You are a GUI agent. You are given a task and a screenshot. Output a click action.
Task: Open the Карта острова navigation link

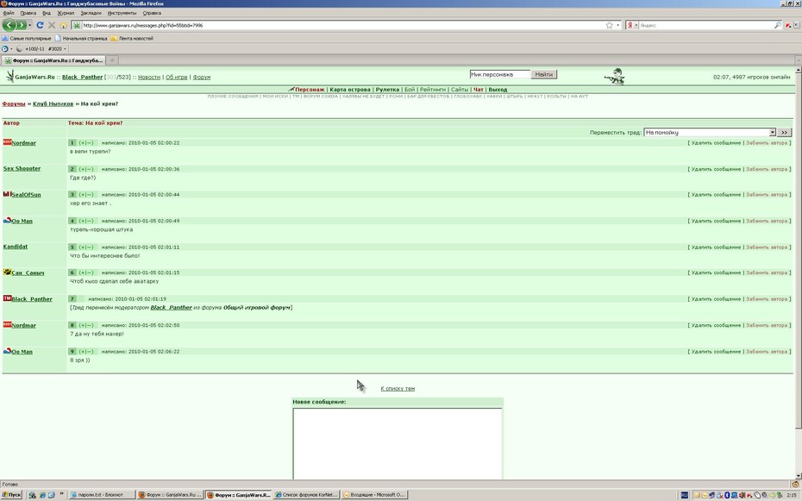pyautogui.click(x=350, y=90)
